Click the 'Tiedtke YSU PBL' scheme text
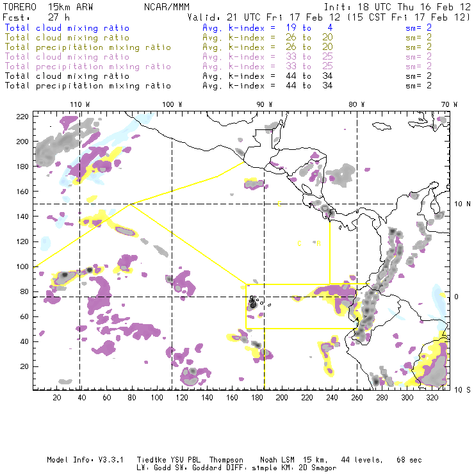This screenshot has width=474, height=474. pos(168,460)
